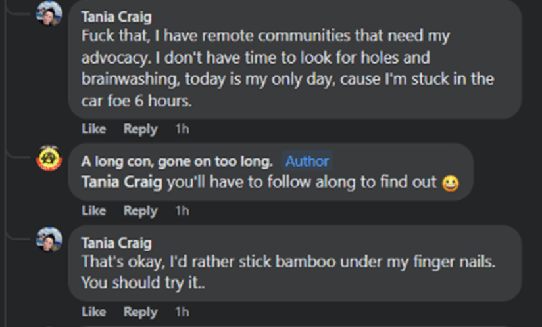Viewport: 542px width, 327px height.
Task: Like the 'follow along to find out' comment
Action: [93, 211]
